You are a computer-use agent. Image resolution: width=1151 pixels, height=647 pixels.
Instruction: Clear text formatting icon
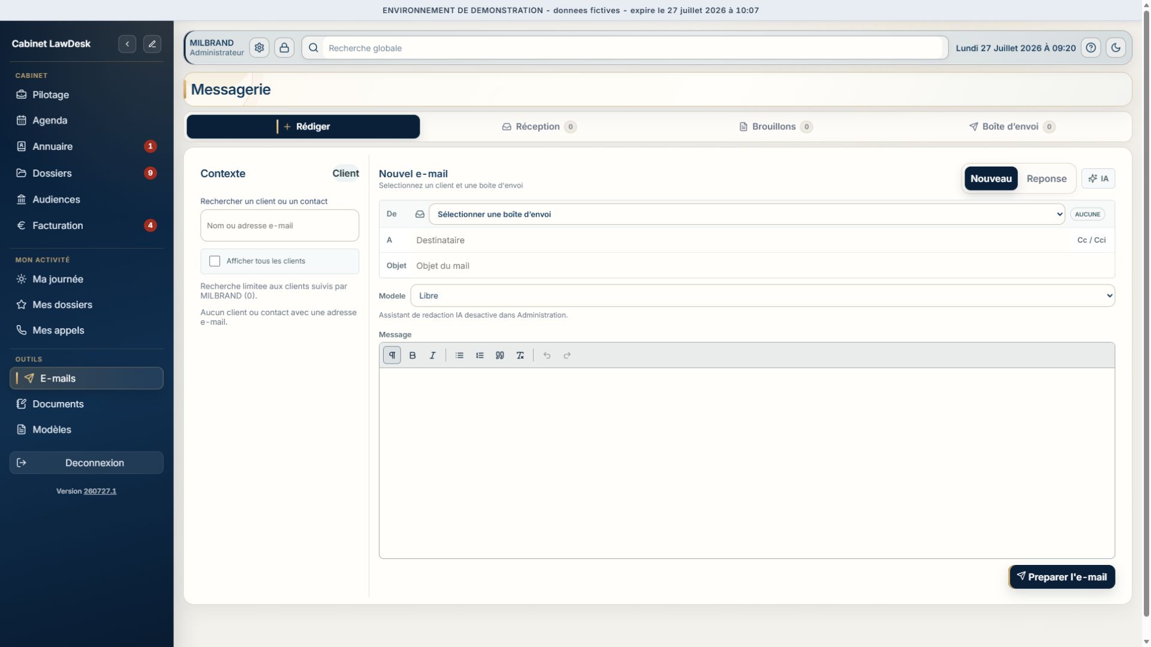(520, 355)
